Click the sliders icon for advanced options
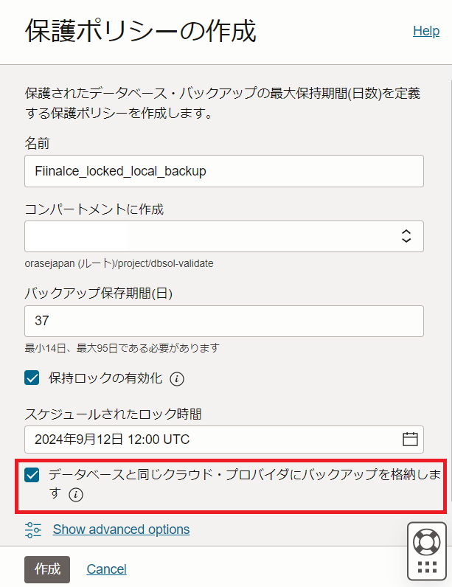The height and width of the screenshot is (587, 452). point(33,529)
